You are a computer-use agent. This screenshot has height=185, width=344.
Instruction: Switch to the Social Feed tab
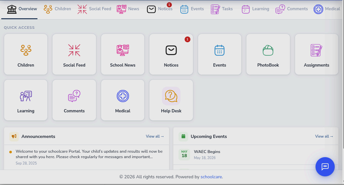pyautogui.click(x=94, y=9)
